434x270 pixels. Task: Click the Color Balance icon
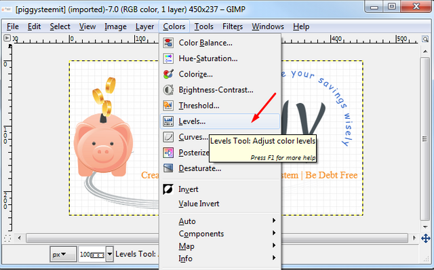coord(168,43)
